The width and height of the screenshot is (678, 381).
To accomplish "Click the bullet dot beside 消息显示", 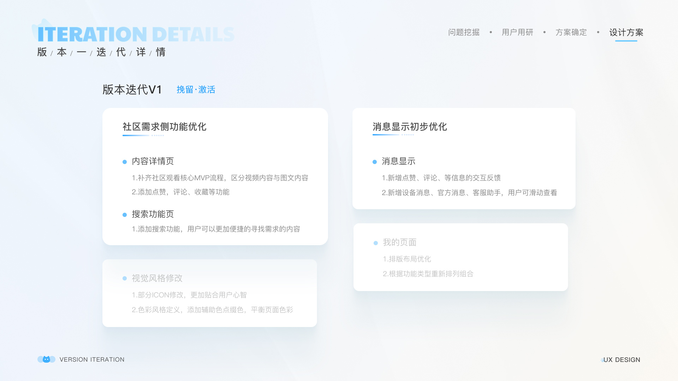I will point(375,162).
